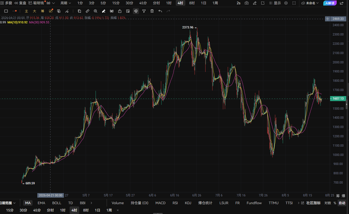The height and width of the screenshot is (214, 349).
Task: Add the 爆仓统计 liquidation indicator
Action: (205, 203)
